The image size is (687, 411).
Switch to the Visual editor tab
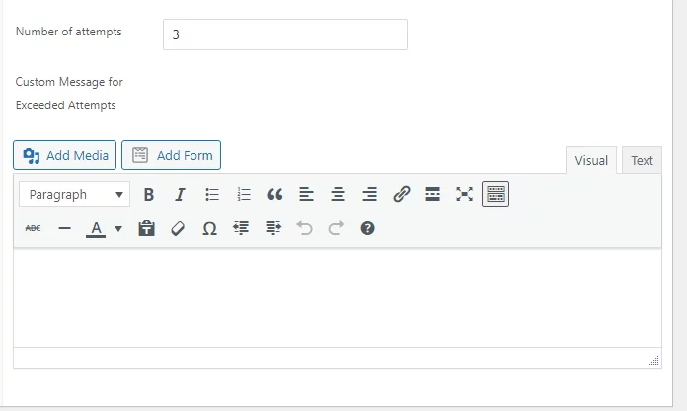coord(591,161)
